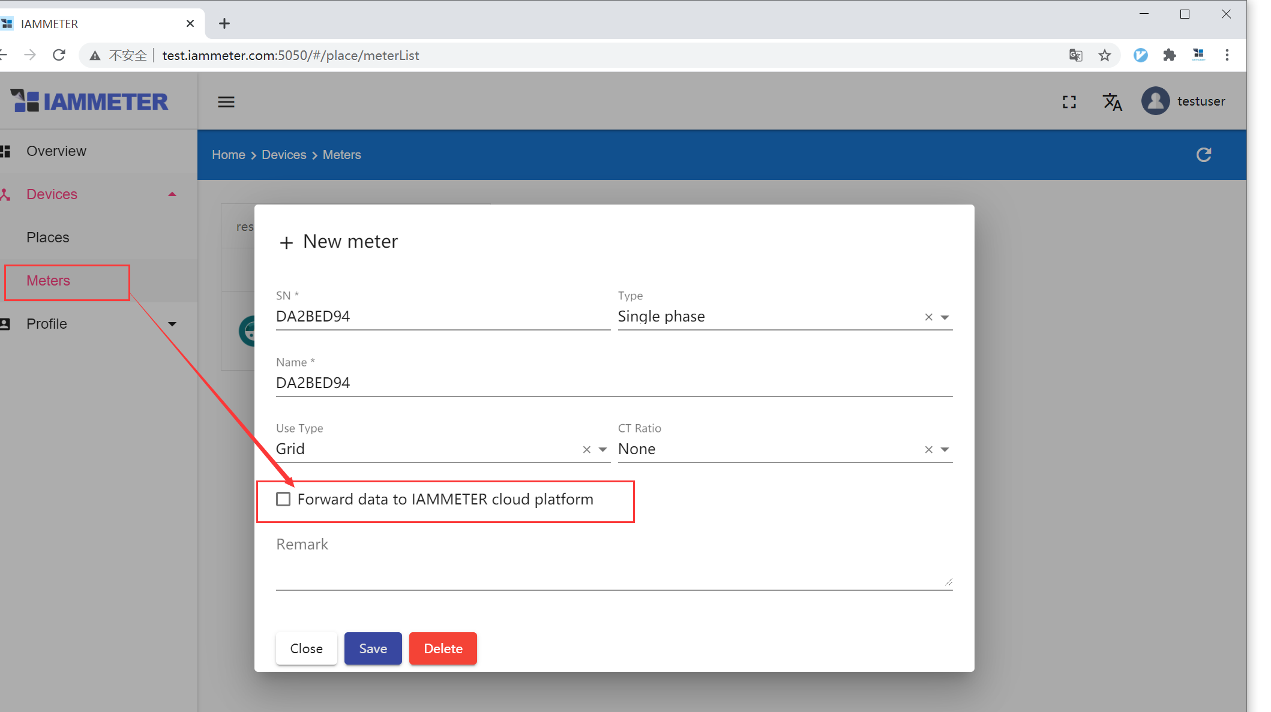Refresh the page using the breadcrumb refresh icon
This screenshot has height=712, width=1271.
[x=1204, y=154]
